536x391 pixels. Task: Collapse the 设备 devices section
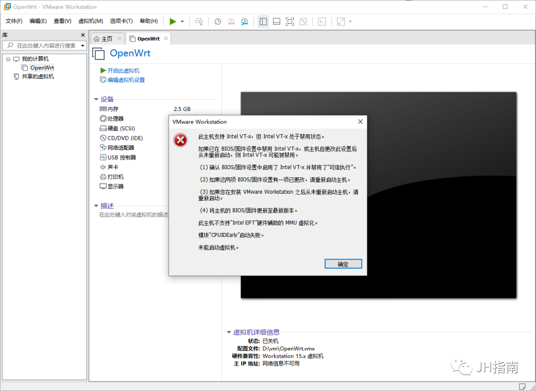tap(96, 99)
